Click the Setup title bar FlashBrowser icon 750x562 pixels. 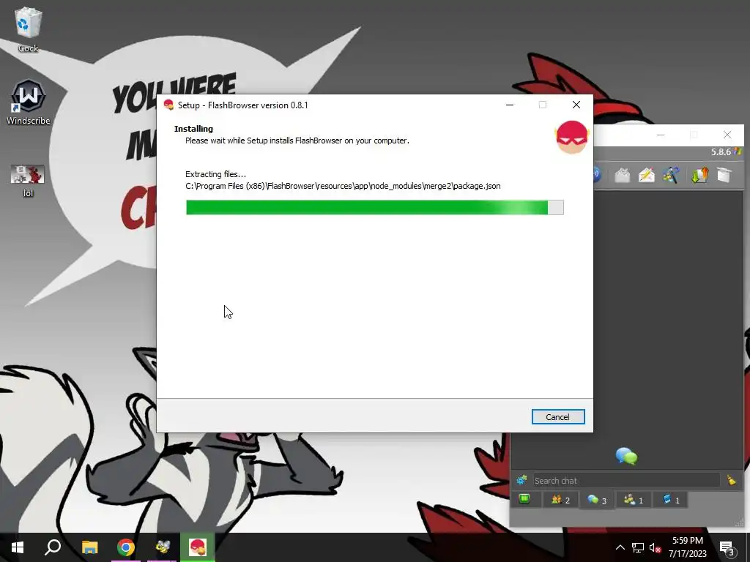coord(168,105)
